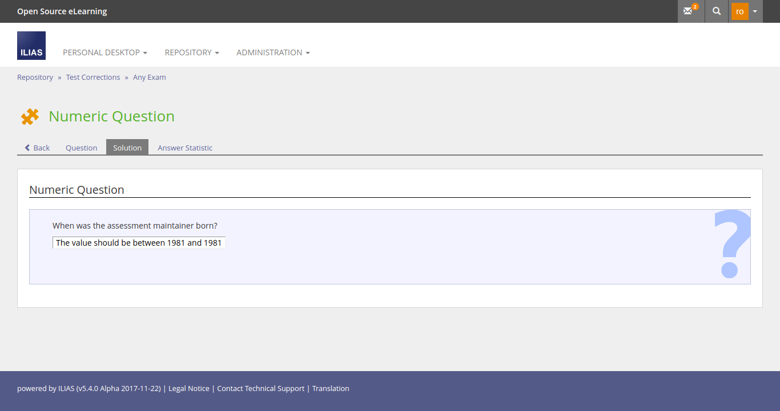
Task: Open the Personal Desktop dropdown menu
Action: 104,52
